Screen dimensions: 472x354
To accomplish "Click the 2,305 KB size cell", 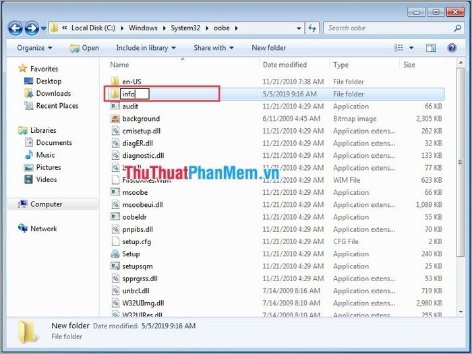I will [429, 119].
